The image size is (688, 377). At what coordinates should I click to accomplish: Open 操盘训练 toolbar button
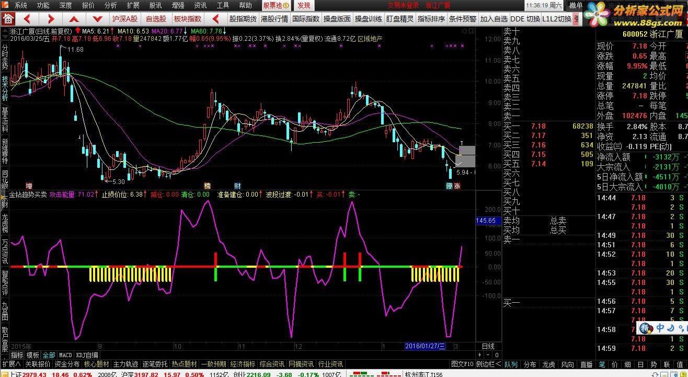click(369, 19)
